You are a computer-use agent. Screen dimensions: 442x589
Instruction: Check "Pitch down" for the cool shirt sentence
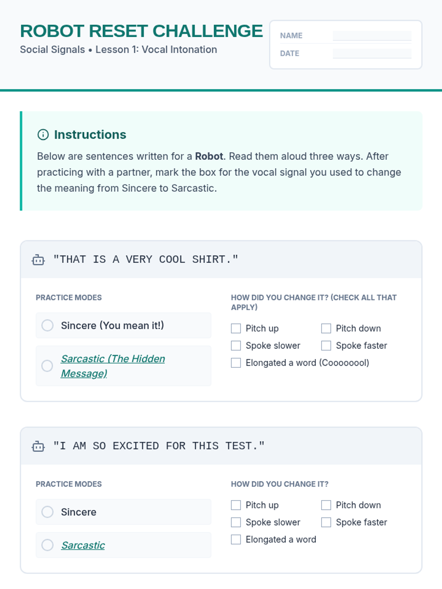pos(326,328)
